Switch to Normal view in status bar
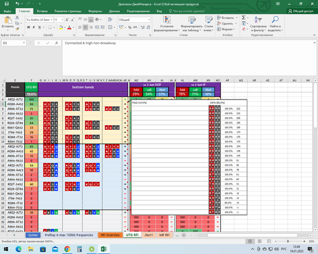 [250, 241]
